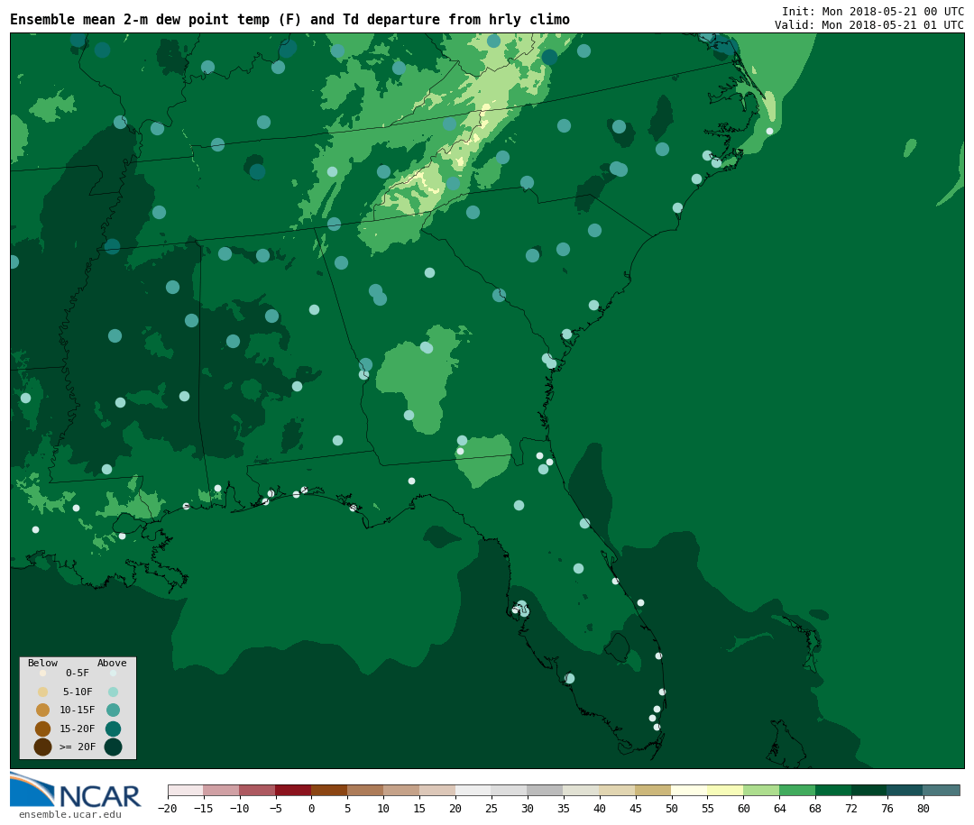Viewport: 974px width, 825px height.
Task: Click the '35' colorbar tick label
Action: point(564,808)
